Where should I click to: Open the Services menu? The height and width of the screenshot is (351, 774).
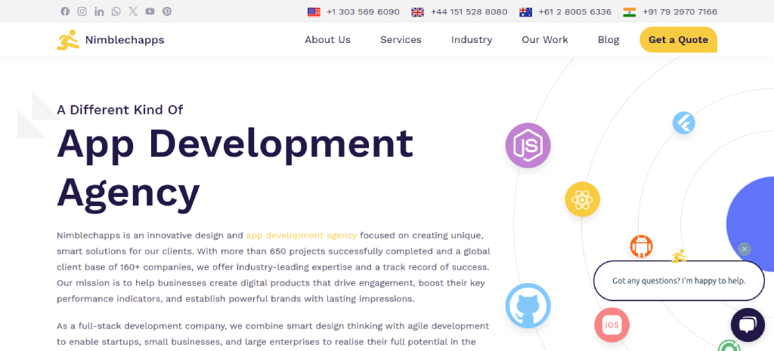click(x=401, y=40)
